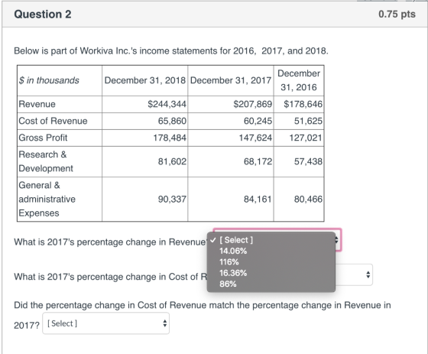Click the 80,466 G&A expenses cell
Image resolution: width=428 pixels, height=354 pixels.
pyautogui.click(x=299, y=199)
